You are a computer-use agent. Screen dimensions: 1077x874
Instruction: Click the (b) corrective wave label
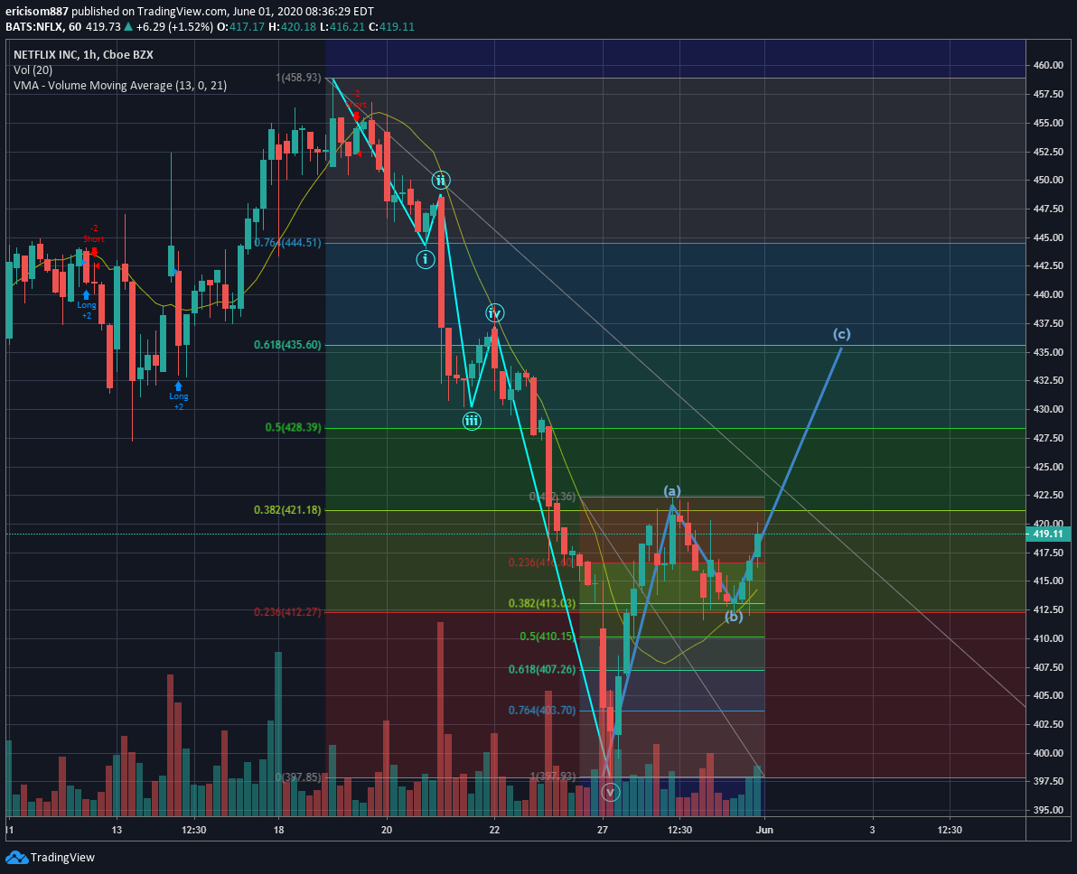tap(734, 617)
